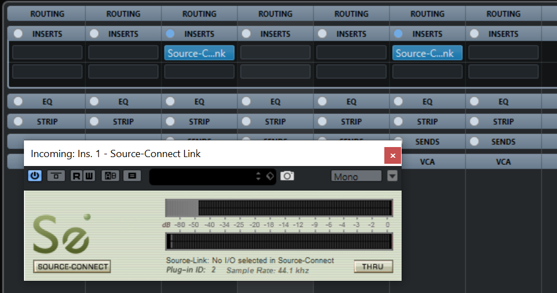The image size is (557, 293).
Task: Toggle the first channel's INSERTS bypass circle
Action: (18, 34)
